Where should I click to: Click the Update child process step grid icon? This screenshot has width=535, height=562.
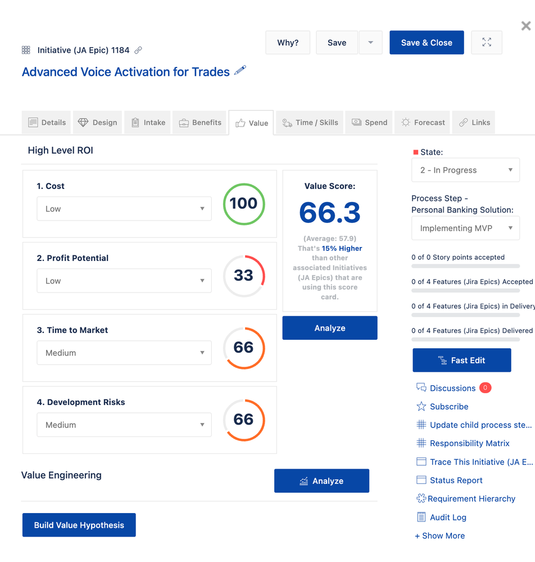(421, 425)
